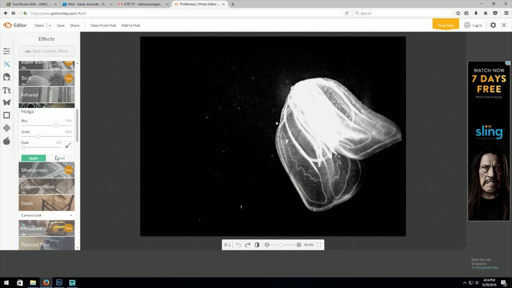Open the Frames tab in sidebar
Screen dimensions: 512x288
point(7,115)
